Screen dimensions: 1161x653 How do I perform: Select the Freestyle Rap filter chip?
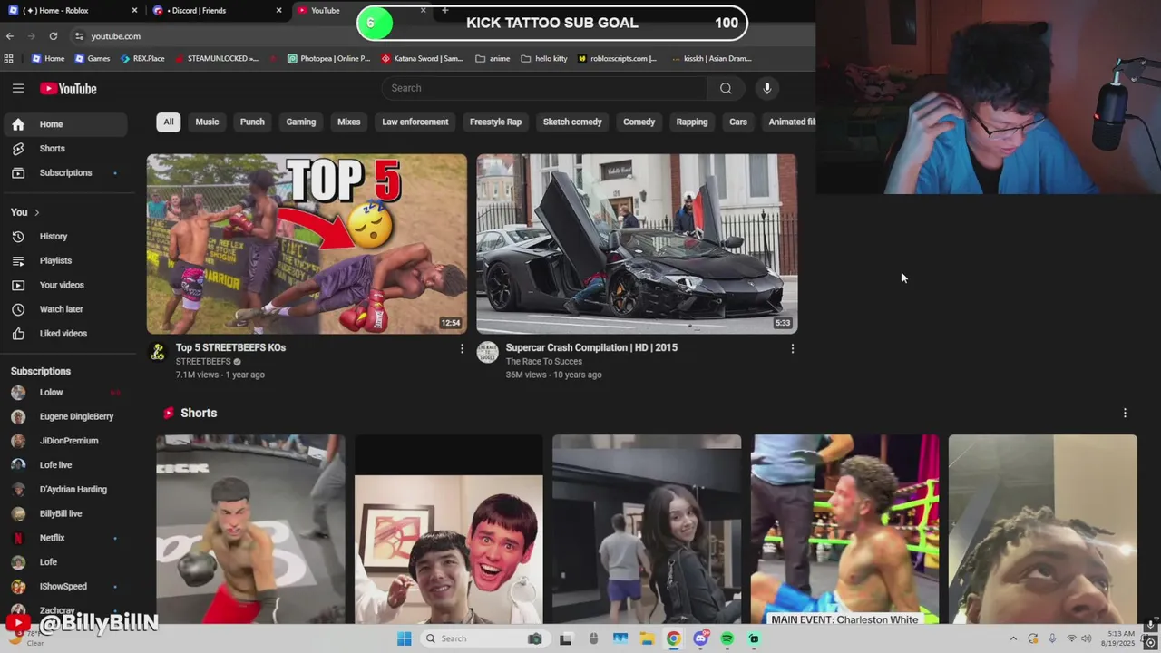(x=495, y=122)
